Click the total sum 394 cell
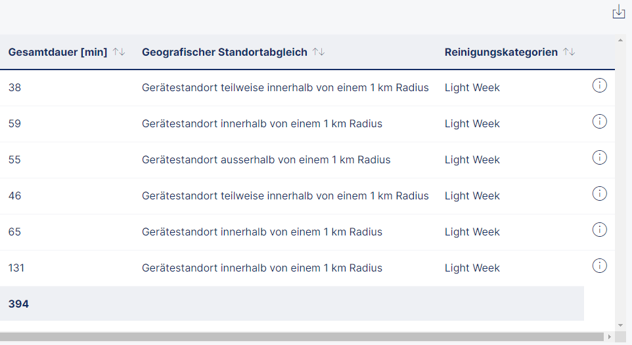632x345 pixels. [18, 304]
